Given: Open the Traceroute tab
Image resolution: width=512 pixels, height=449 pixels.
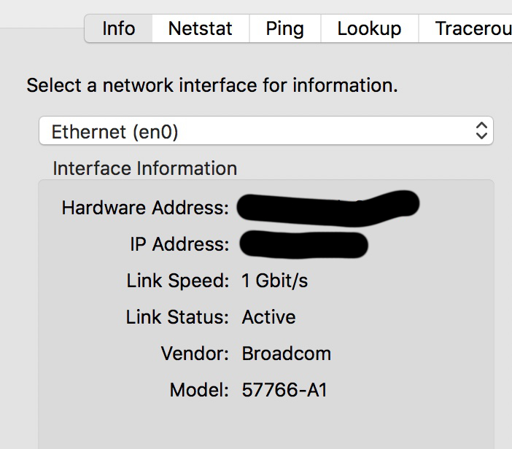Looking at the screenshot, I should pyautogui.click(x=465, y=28).
